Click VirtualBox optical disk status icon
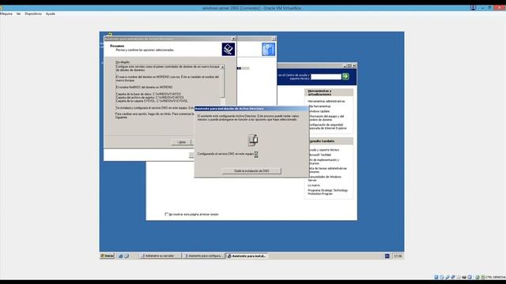The width and height of the screenshot is (506, 284). click(442, 277)
